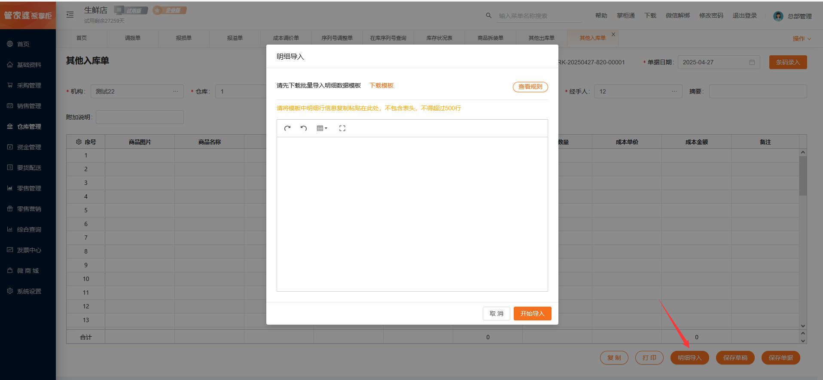Open 首页 in the left sidebar
The height and width of the screenshot is (380, 823).
pos(28,44)
